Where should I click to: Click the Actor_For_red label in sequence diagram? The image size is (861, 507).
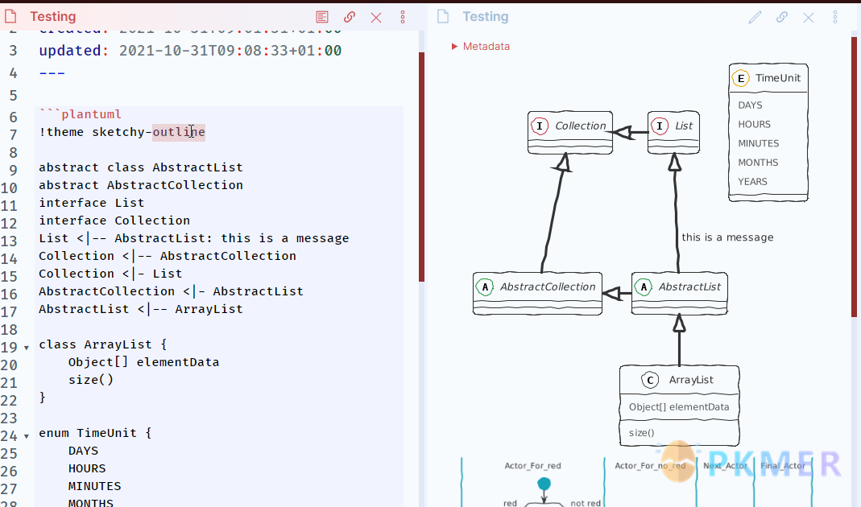pos(532,466)
